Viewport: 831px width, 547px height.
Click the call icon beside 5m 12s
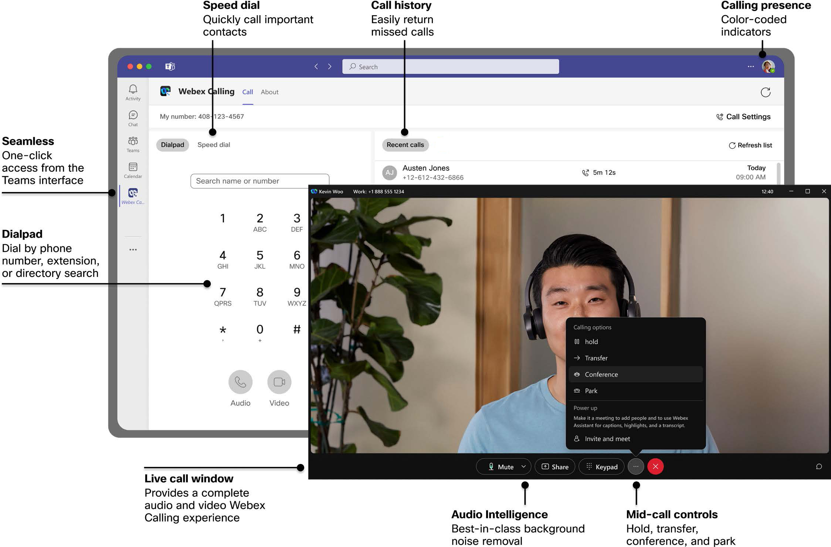point(585,173)
